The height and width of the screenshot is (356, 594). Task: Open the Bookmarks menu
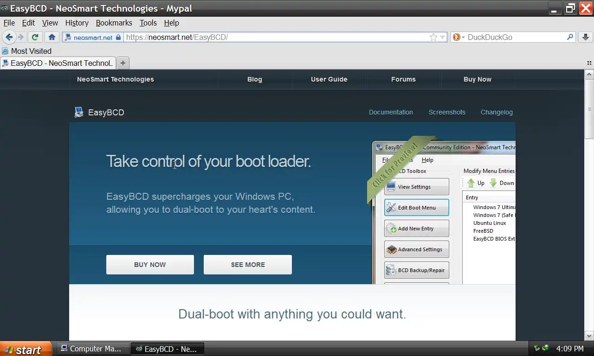(x=114, y=23)
